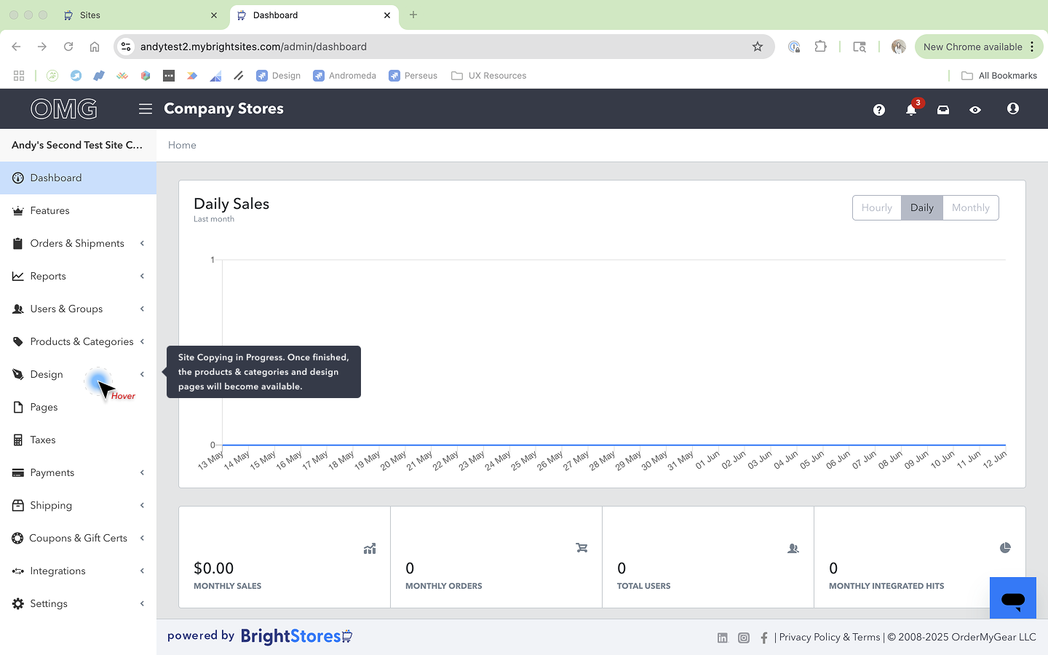1048x655 pixels.
Task: Open the Andromeda bookmark
Action: (x=344, y=76)
